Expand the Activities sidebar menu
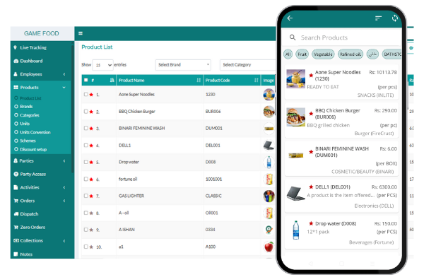The width and height of the screenshot is (424, 277). tap(40, 187)
